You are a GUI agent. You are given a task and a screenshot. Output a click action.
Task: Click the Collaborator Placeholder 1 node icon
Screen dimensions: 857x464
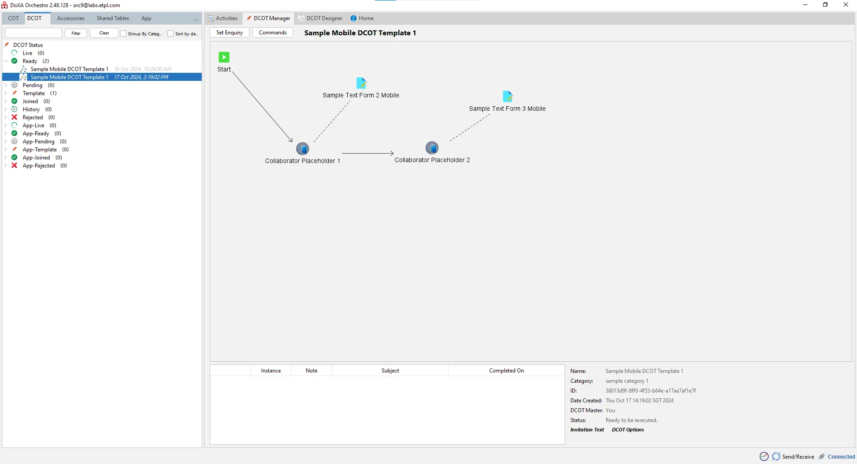pyautogui.click(x=303, y=149)
